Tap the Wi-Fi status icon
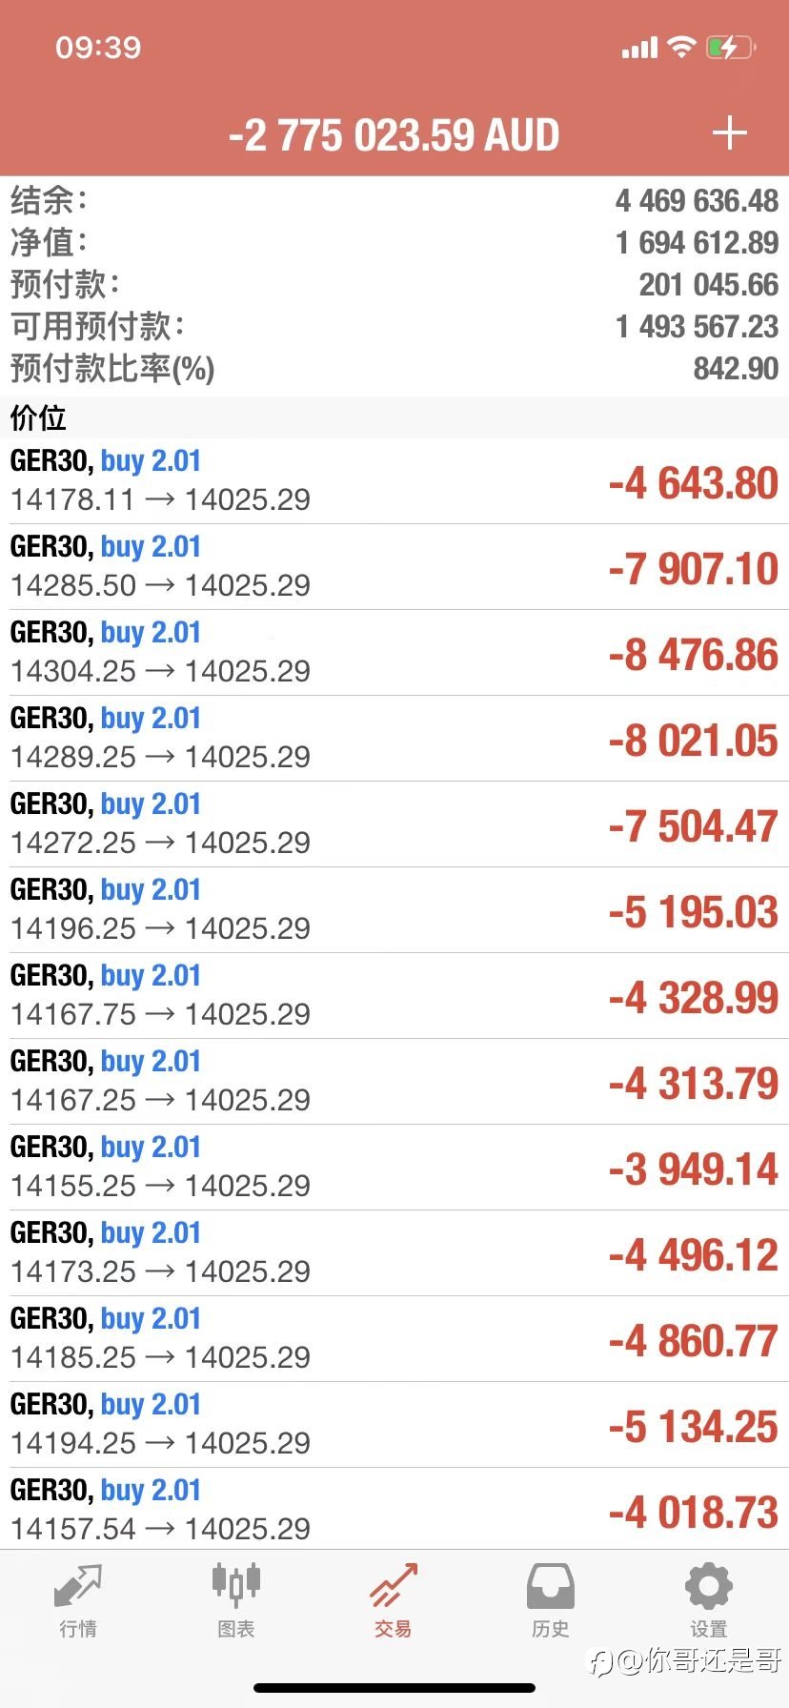Viewport: 789px width, 1708px height. point(681,47)
